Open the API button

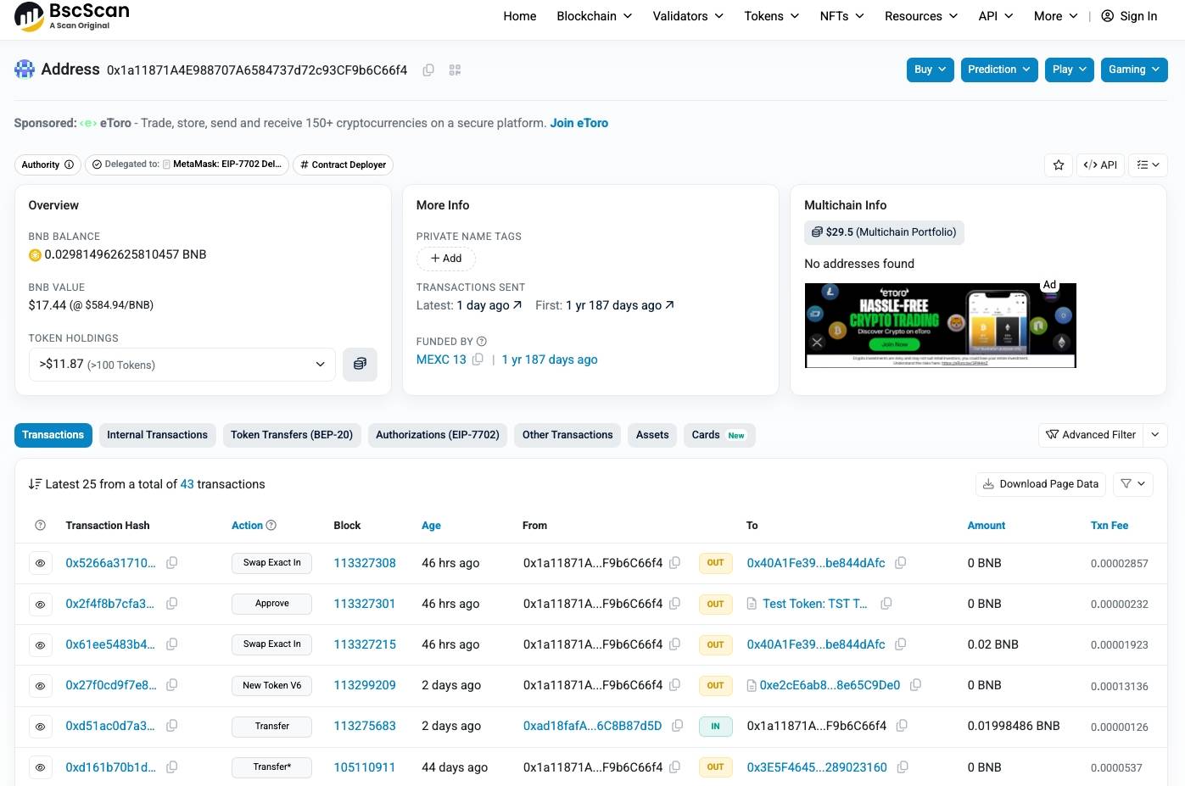click(1101, 165)
